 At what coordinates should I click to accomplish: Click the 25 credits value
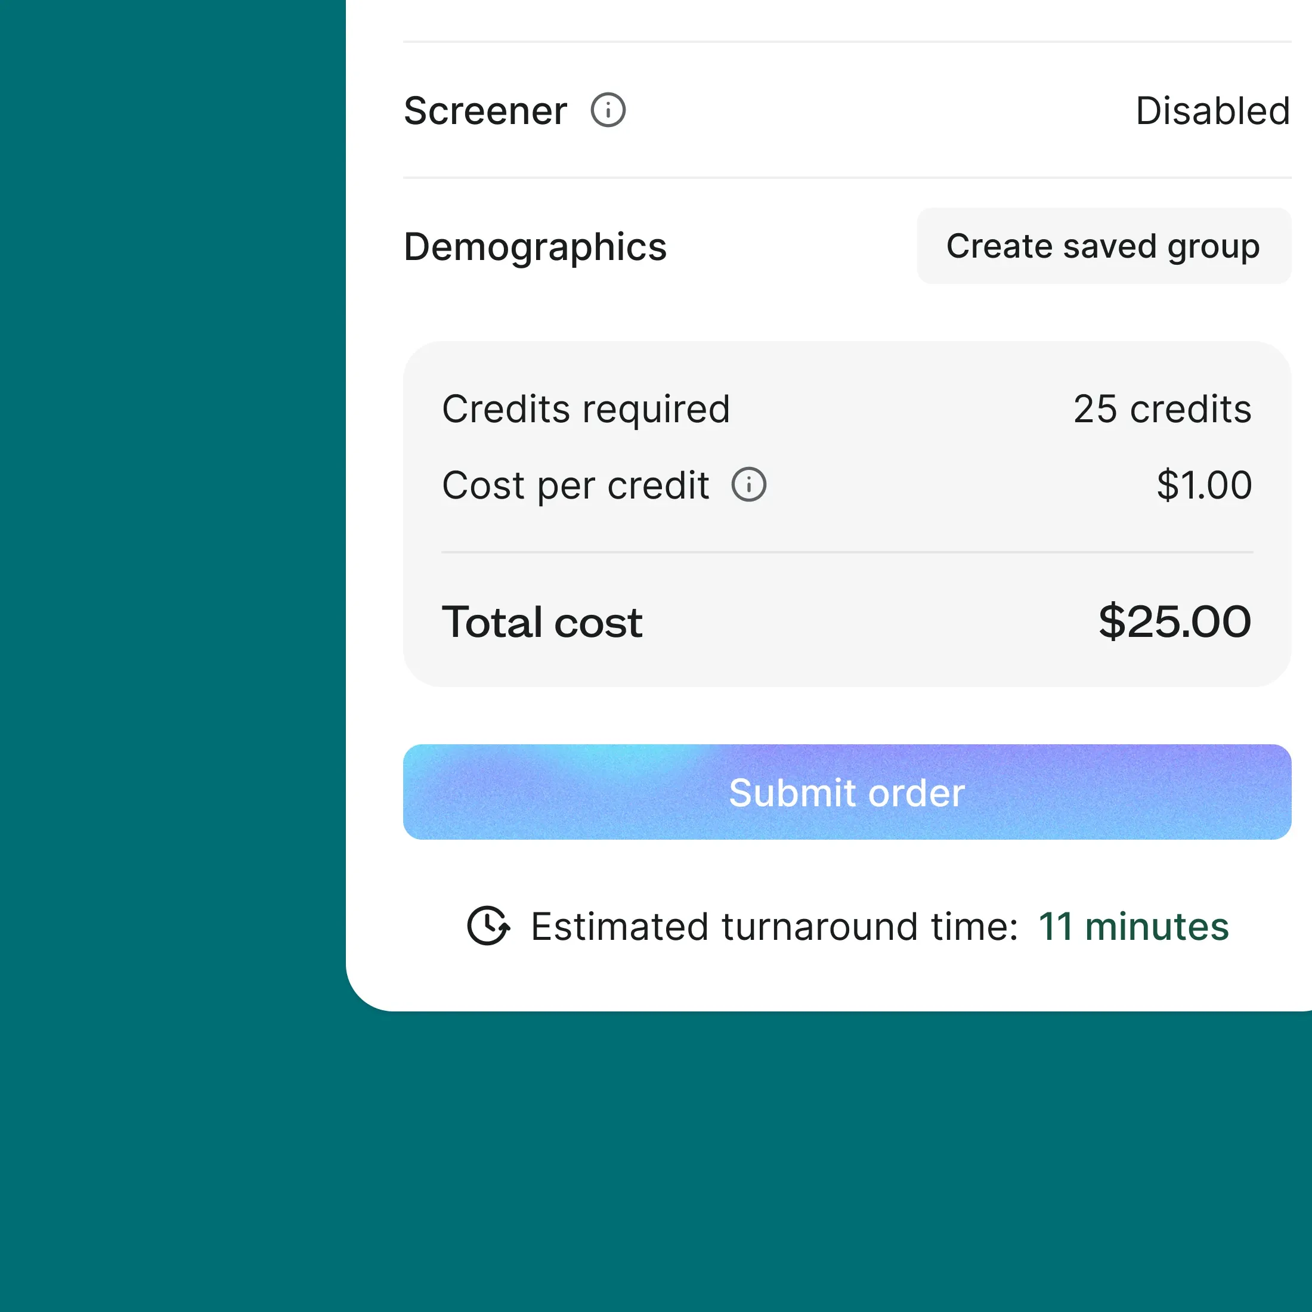pyautogui.click(x=1162, y=409)
